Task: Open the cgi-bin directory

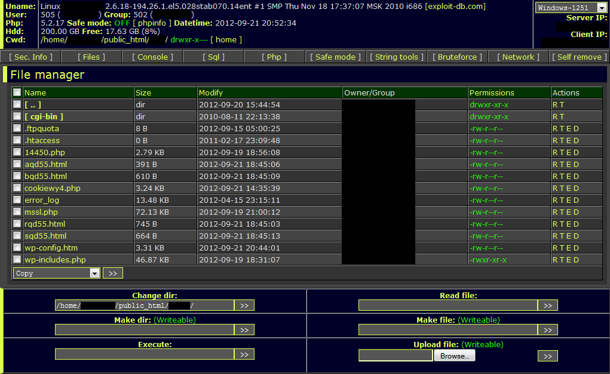Action: click(44, 116)
